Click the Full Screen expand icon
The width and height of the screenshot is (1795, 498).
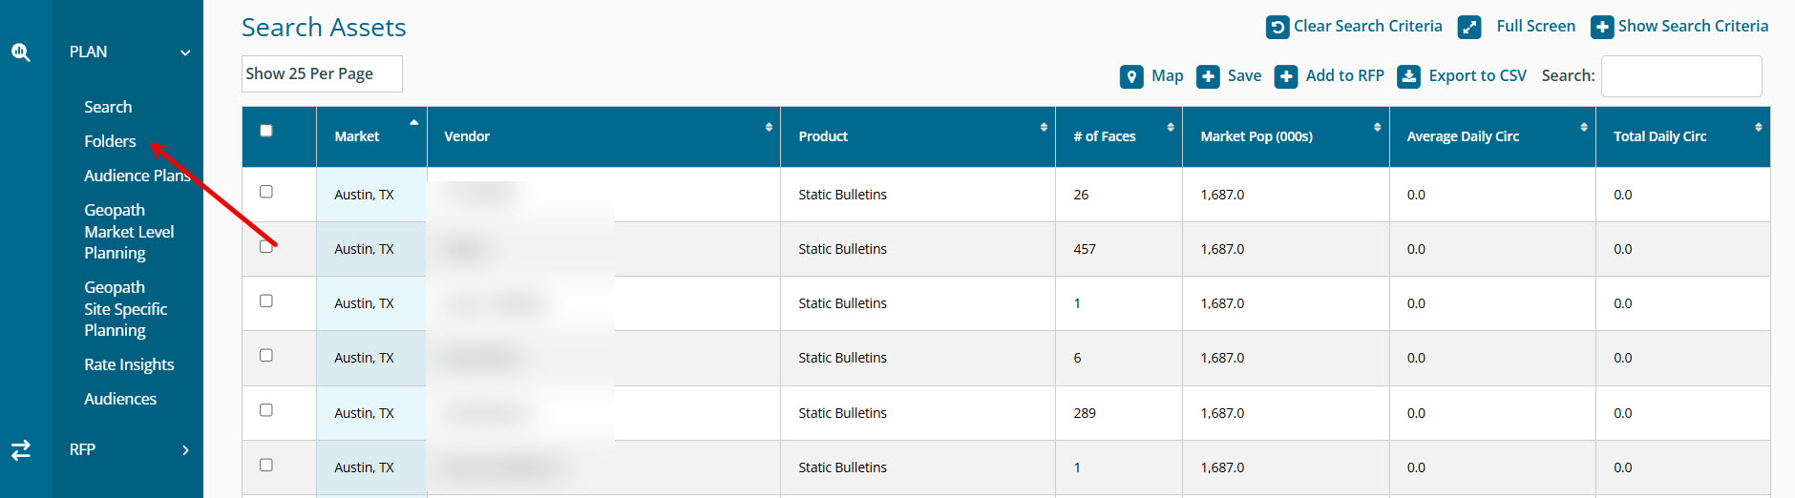click(x=1469, y=27)
